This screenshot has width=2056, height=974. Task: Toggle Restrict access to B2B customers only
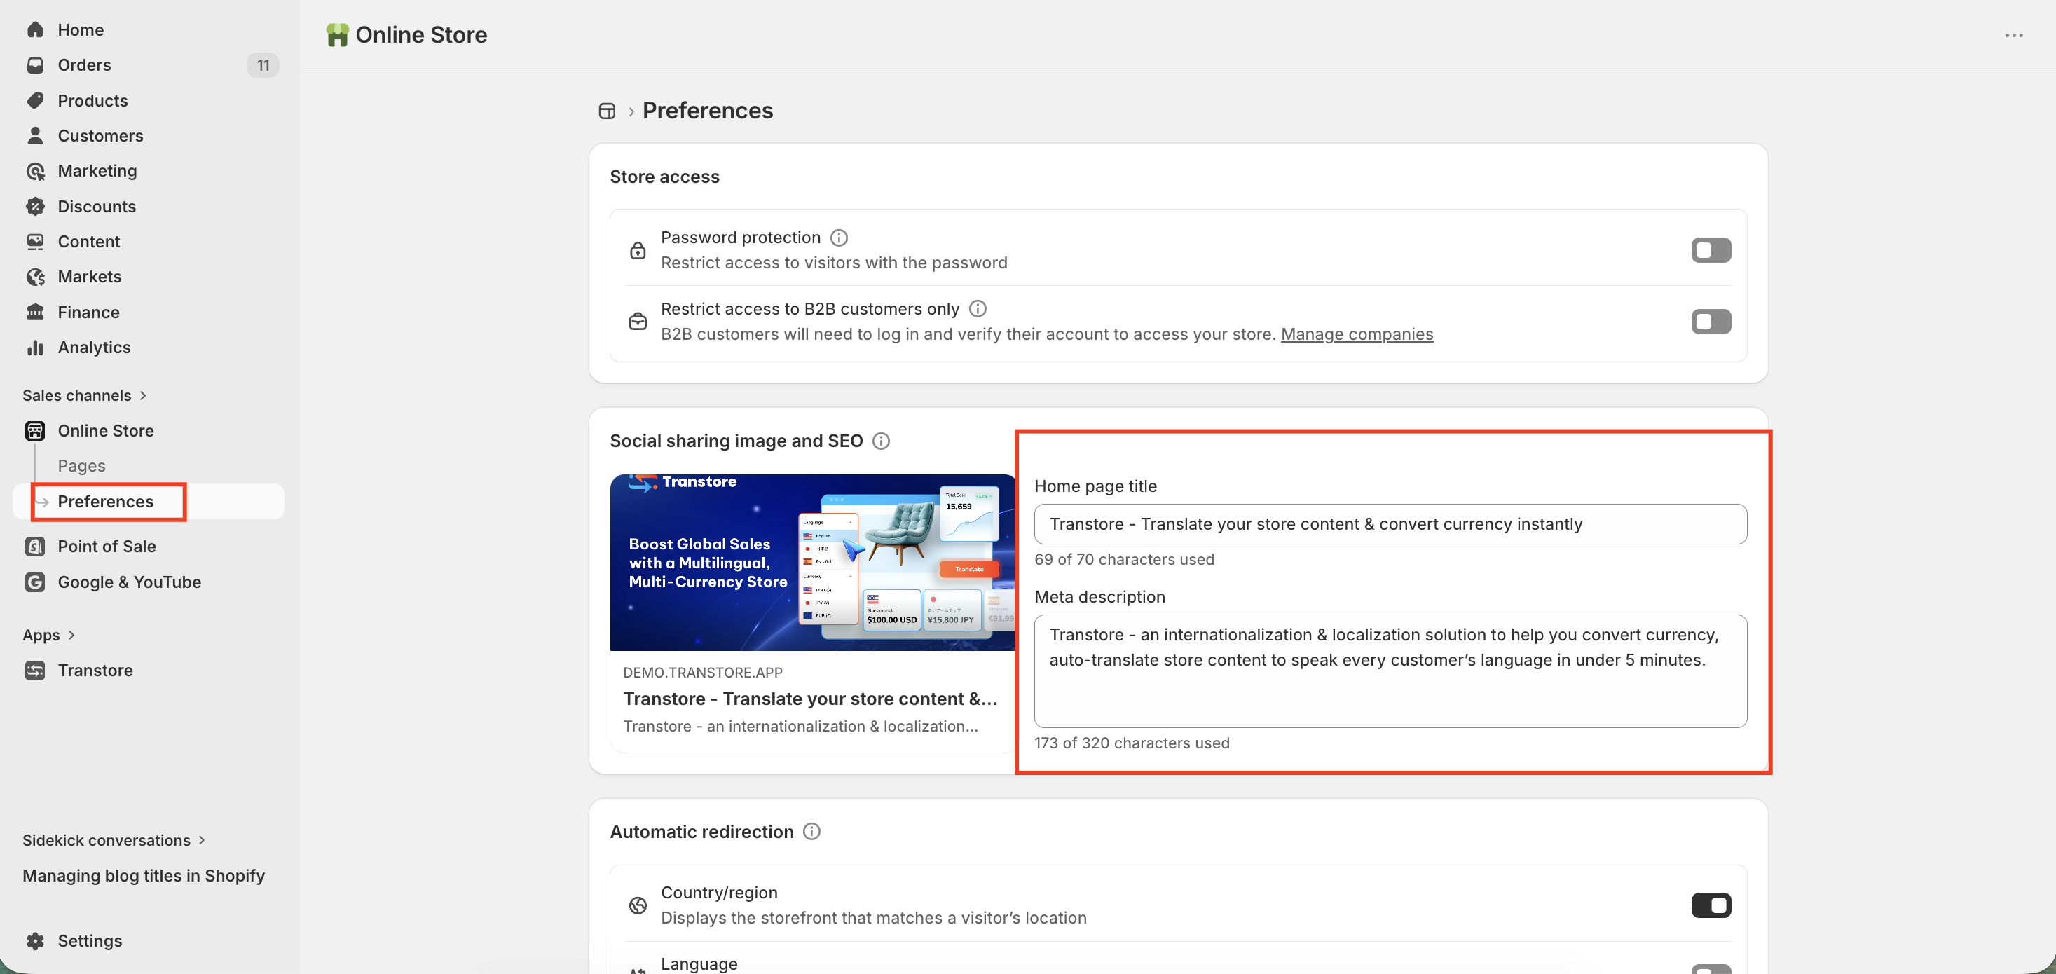pyautogui.click(x=1711, y=321)
